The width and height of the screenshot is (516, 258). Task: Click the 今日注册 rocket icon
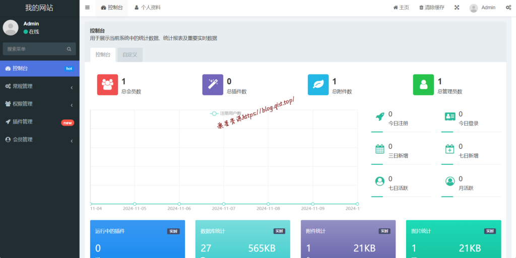click(x=380, y=116)
